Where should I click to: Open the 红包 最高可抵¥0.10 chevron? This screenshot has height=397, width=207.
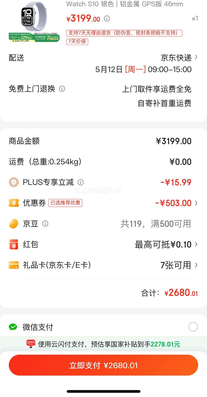tap(196, 244)
